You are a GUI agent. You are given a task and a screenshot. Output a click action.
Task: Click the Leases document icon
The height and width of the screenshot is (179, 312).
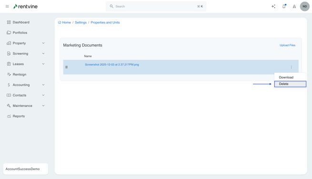(x=9, y=64)
